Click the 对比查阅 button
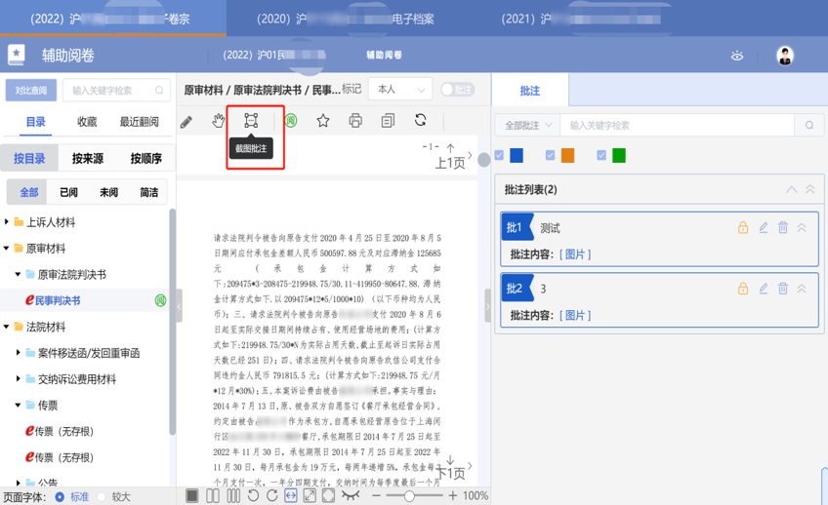 point(31,90)
